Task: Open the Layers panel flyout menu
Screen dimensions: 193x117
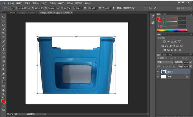Action: (191, 55)
